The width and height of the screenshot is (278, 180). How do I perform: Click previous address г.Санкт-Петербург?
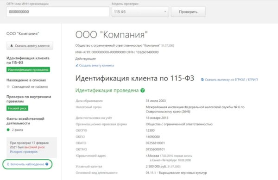click(163, 160)
